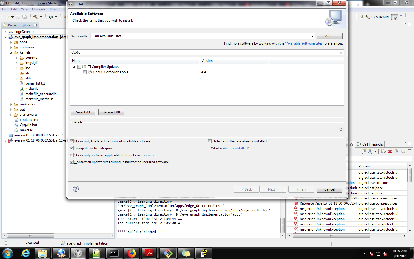The image size is (414, 259).
Task: Click the red X delete log icon
Action: point(390,151)
